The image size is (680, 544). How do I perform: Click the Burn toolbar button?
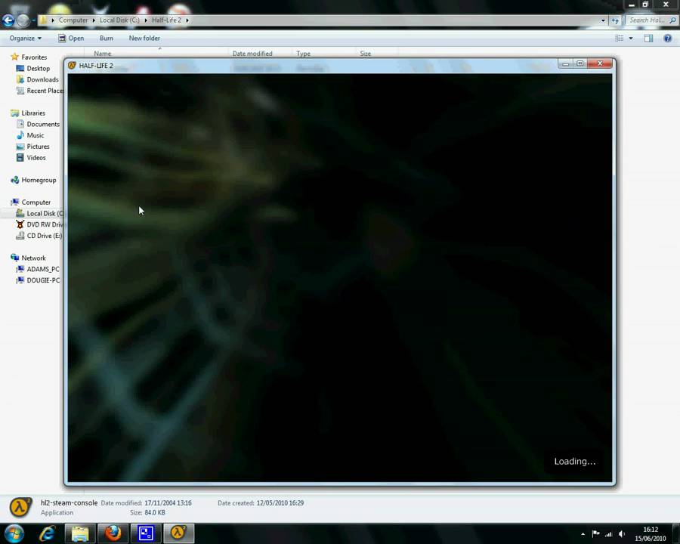[107, 39]
